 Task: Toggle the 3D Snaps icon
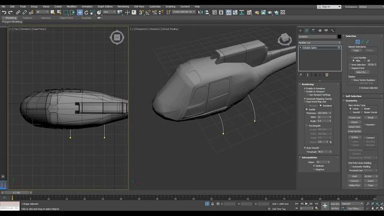(x=142, y=12)
